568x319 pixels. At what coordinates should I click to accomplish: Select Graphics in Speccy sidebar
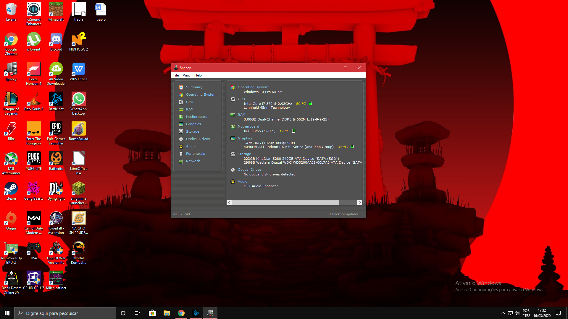point(193,124)
